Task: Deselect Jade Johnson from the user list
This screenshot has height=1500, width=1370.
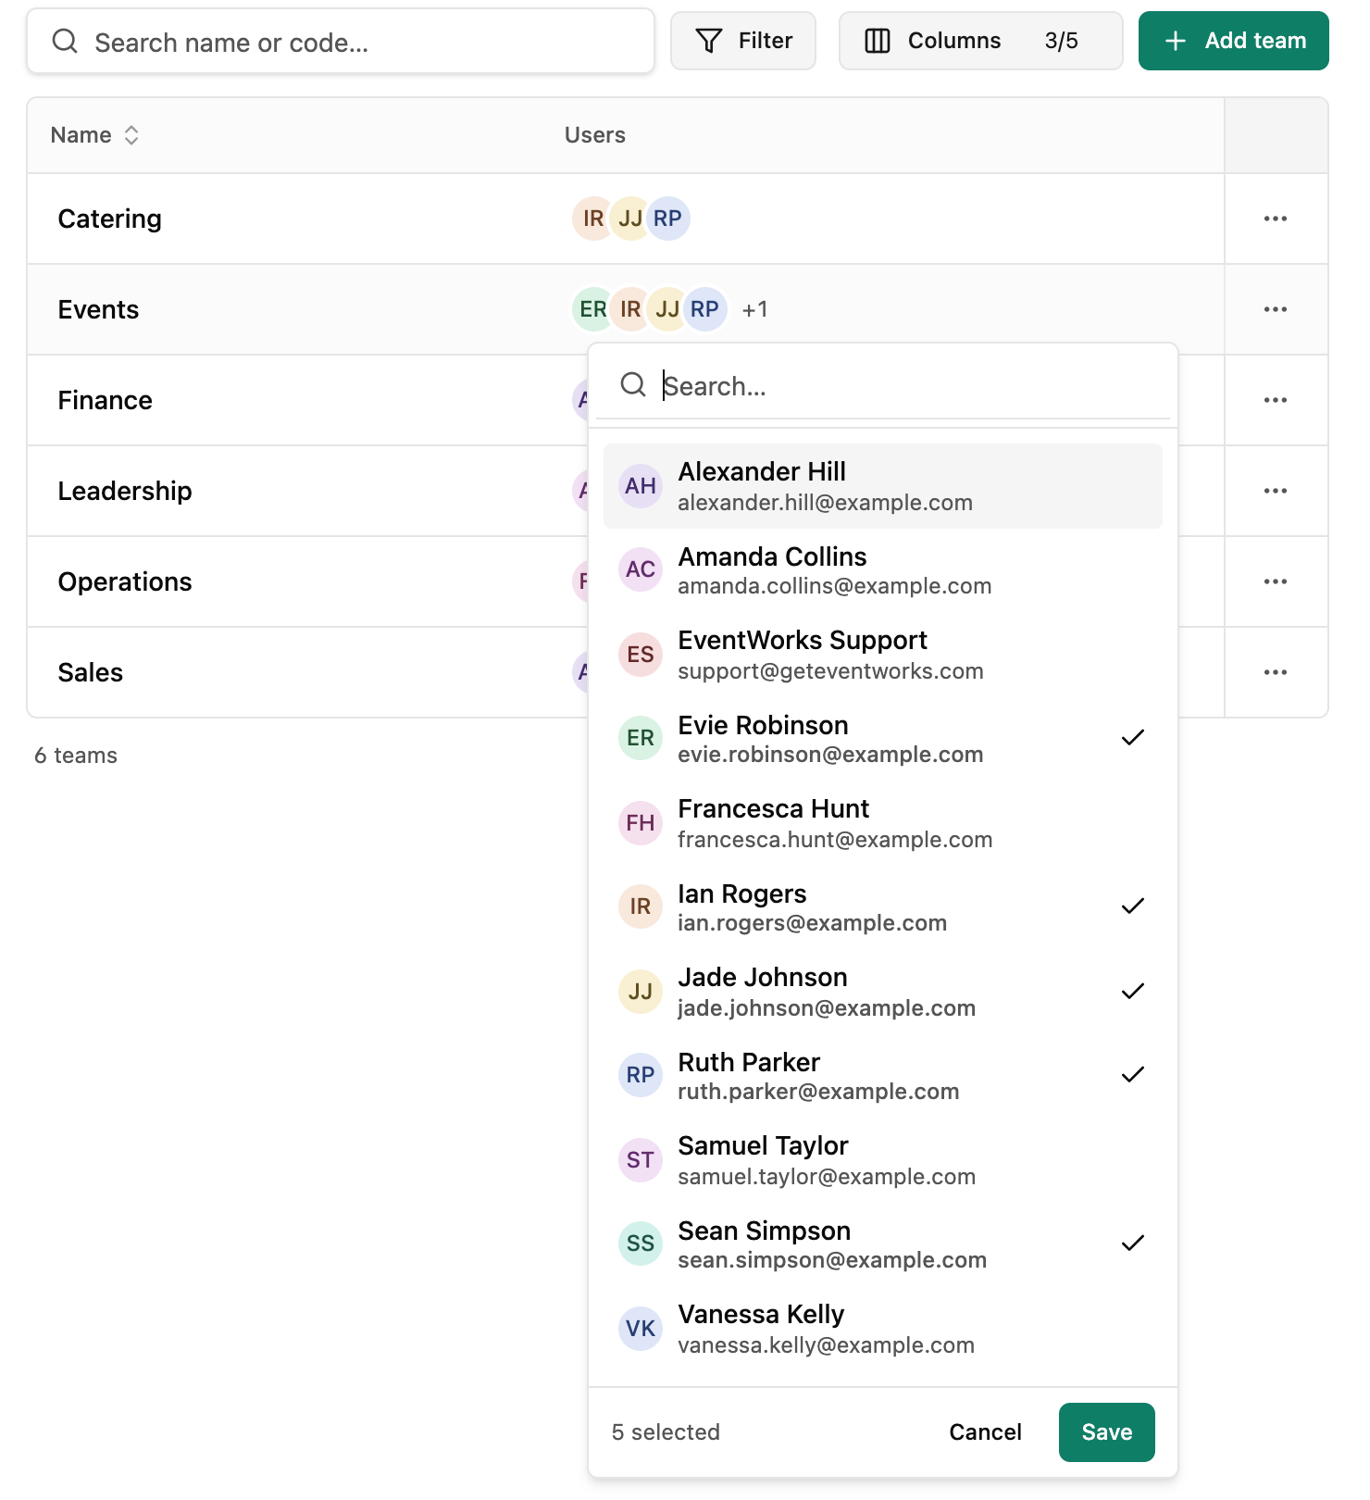Action: [883, 992]
